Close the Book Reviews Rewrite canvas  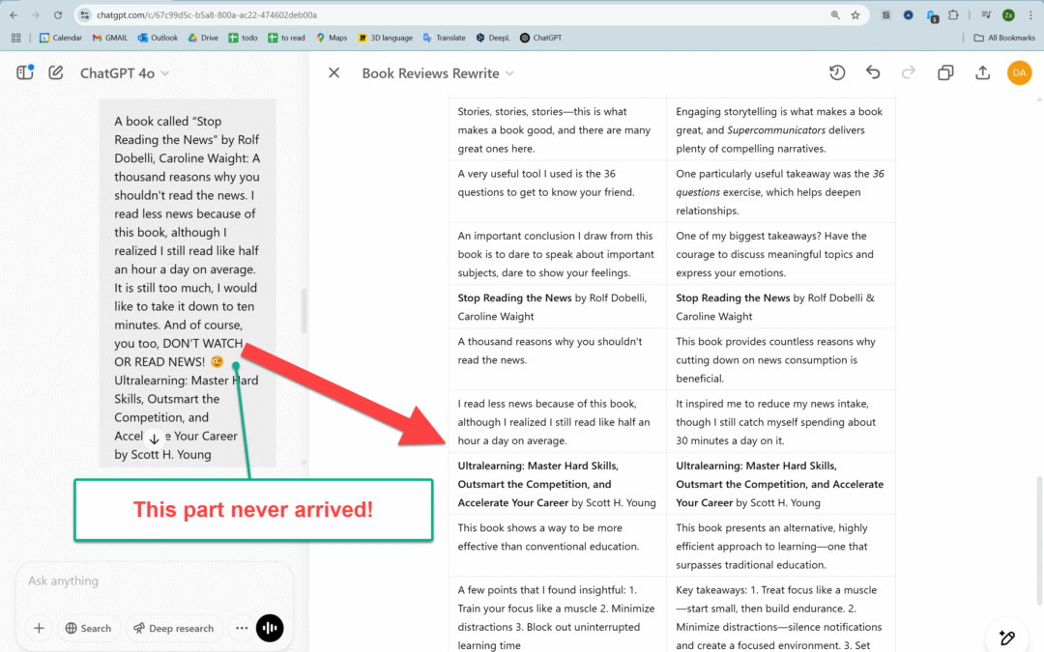coord(333,73)
